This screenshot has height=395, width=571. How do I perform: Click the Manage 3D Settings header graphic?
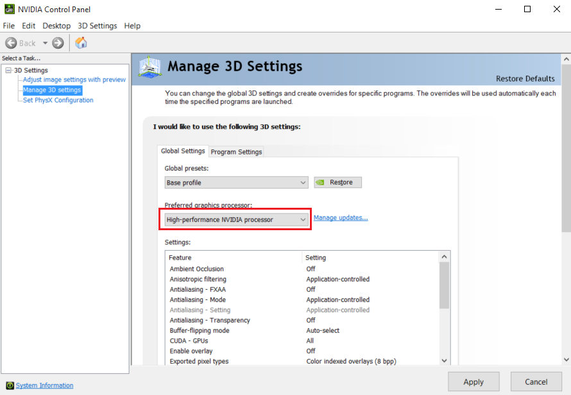[149, 67]
